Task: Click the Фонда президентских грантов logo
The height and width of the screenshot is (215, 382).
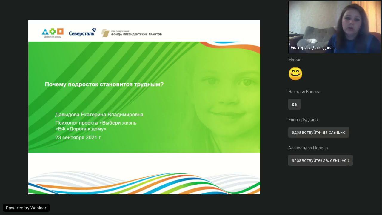Action: coord(131,33)
